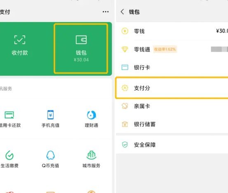
Task: Open 手机充值 phone top-up icon
Action: tap(50, 115)
